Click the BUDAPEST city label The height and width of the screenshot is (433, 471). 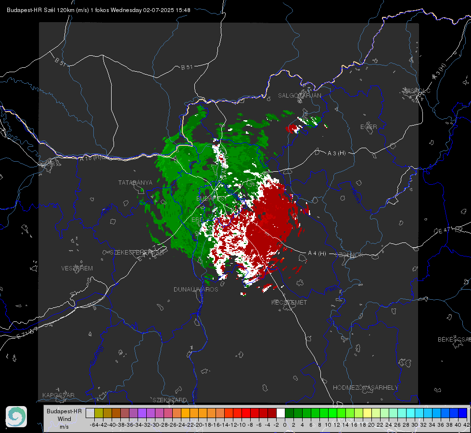pyautogui.click(x=212, y=198)
